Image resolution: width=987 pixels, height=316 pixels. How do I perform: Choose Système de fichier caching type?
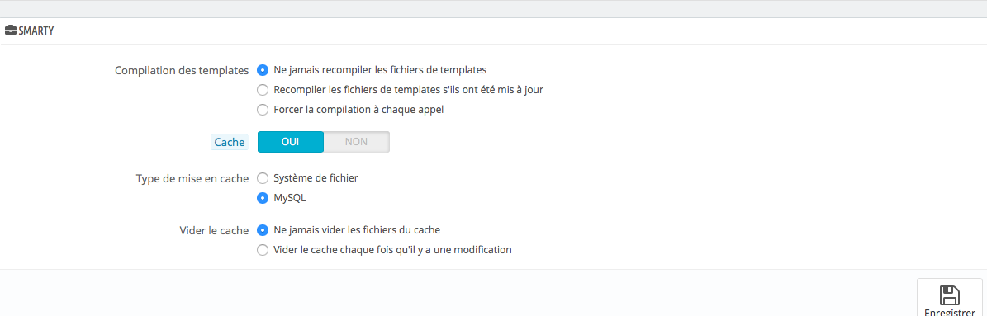[263, 177]
